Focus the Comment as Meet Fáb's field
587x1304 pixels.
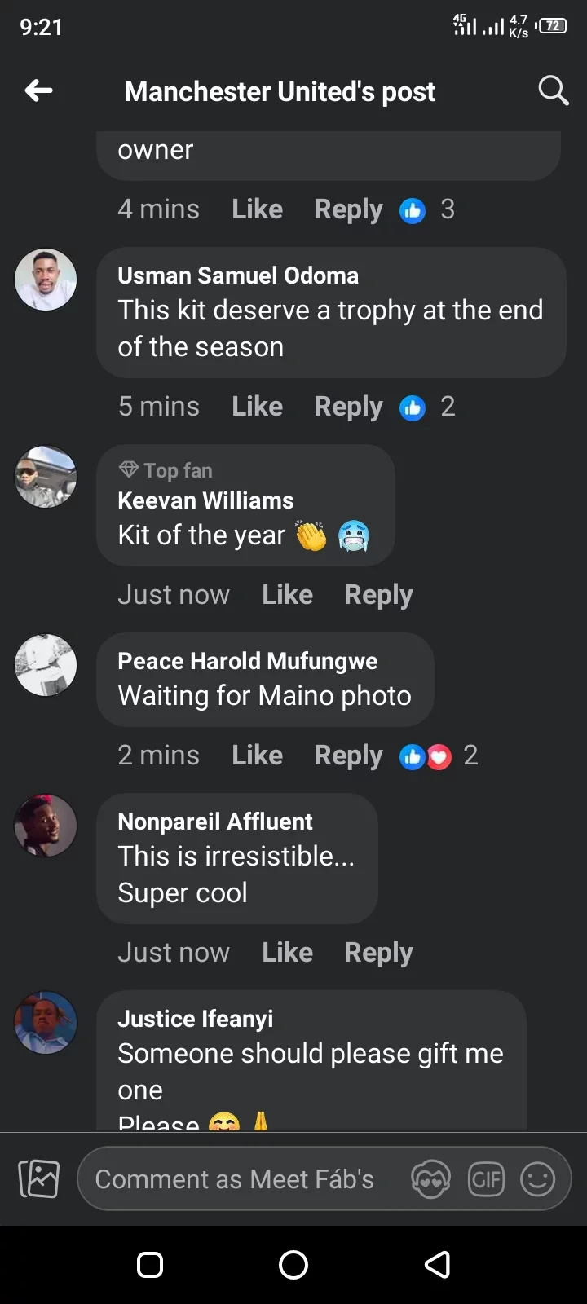click(235, 1179)
